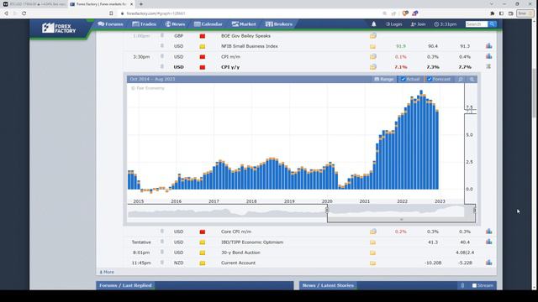Click the 30-y Bond Auction event name
The image size is (538, 302).
tap(240, 253)
